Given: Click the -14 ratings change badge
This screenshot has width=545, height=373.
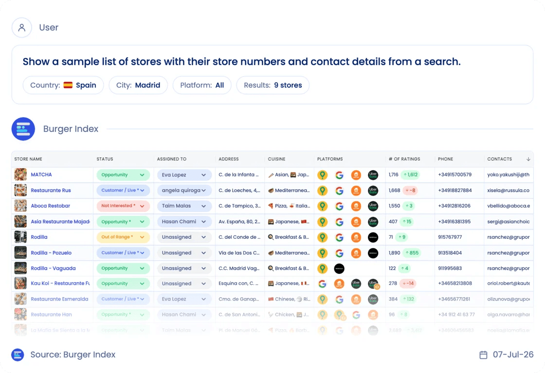Looking at the screenshot, I should tap(408, 284).
